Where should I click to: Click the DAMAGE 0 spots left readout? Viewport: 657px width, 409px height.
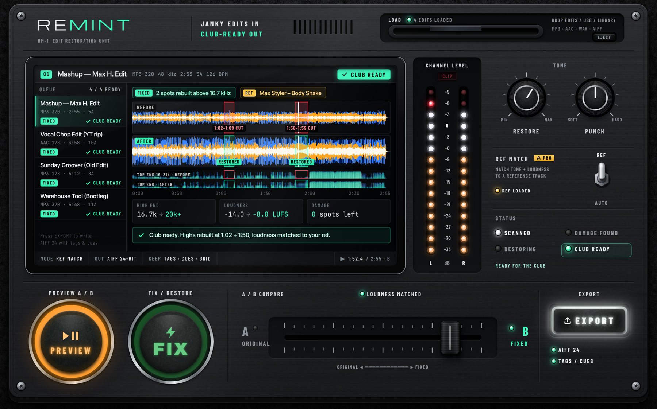(349, 211)
